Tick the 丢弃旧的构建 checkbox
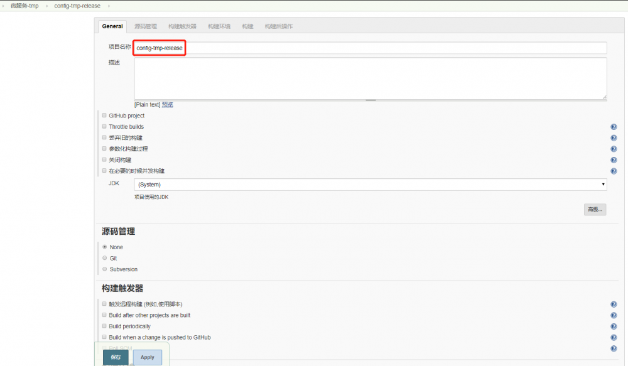 pyautogui.click(x=104, y=137)
